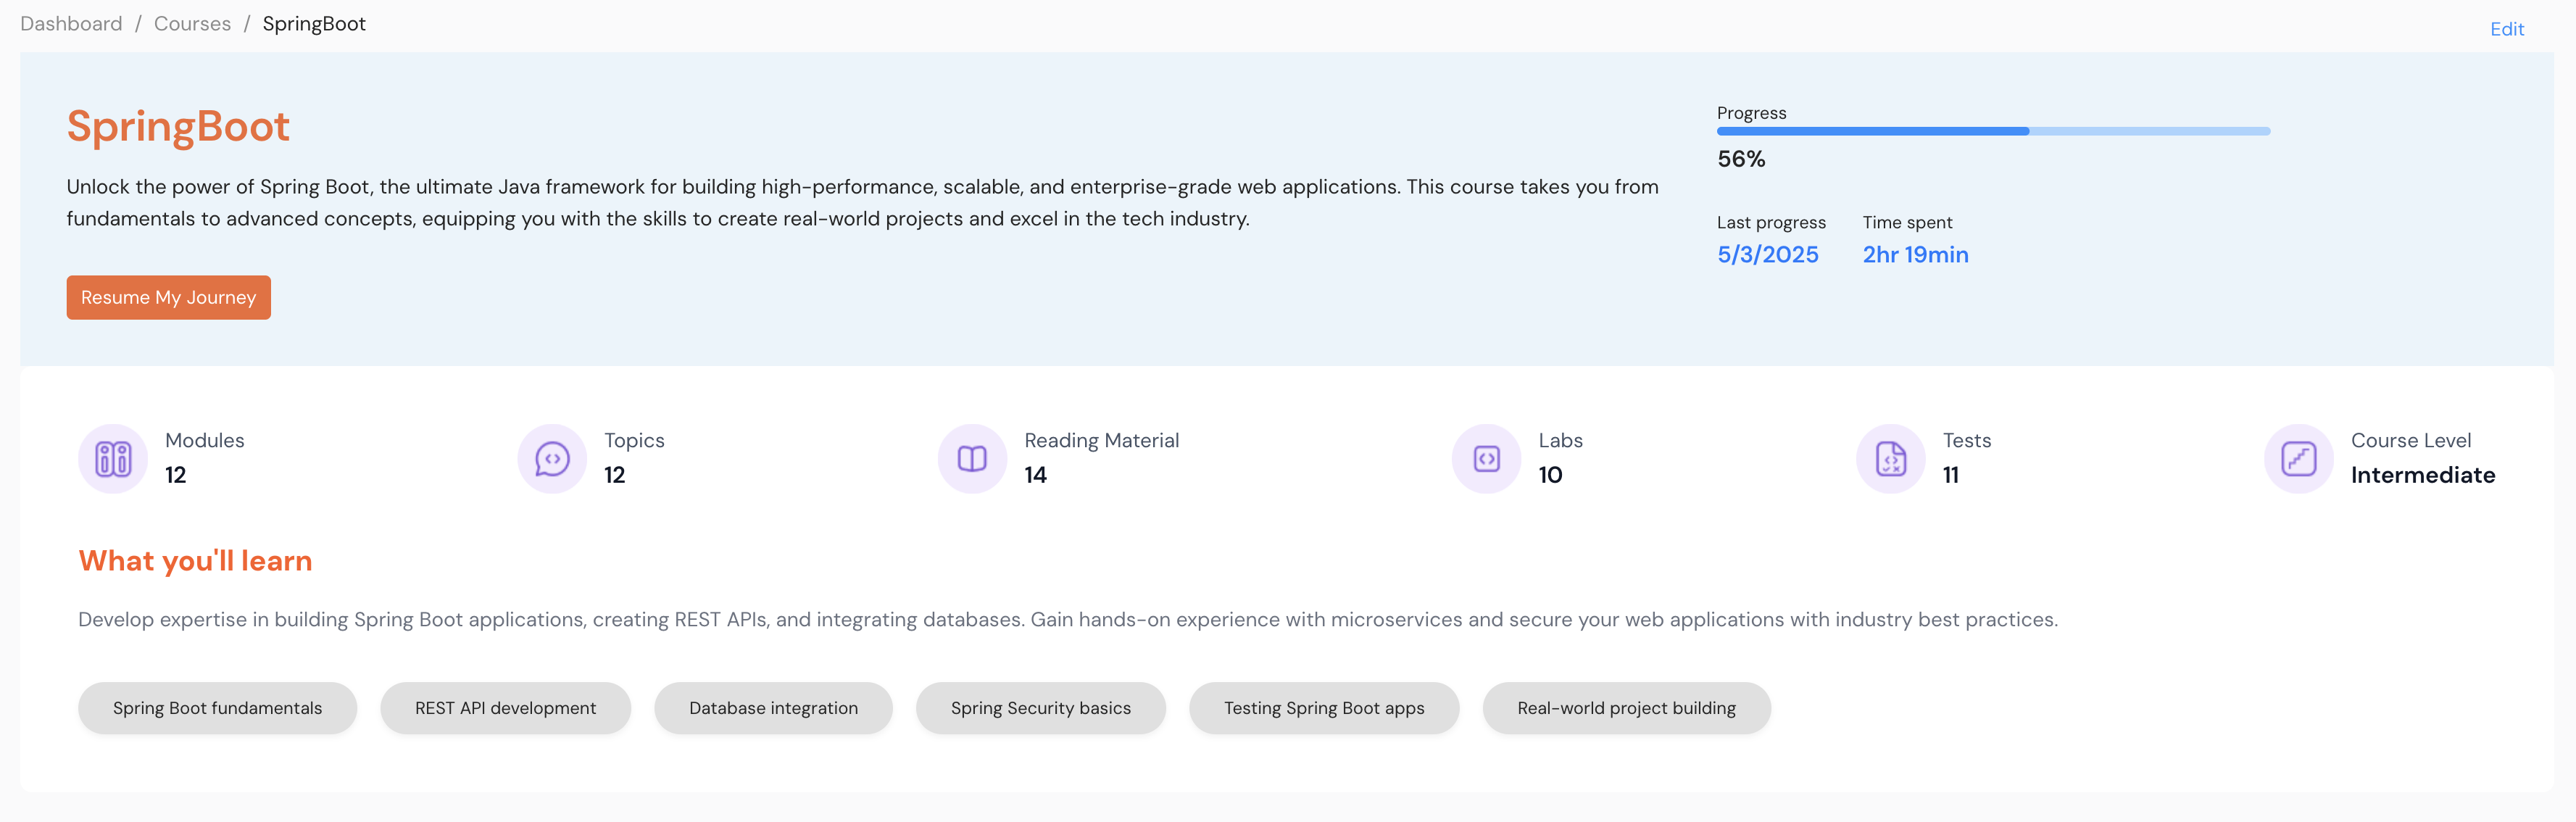This screenshot has width=2576, height=822.
Task: Click the course progress bar
Action: (x=1992, y=131)
